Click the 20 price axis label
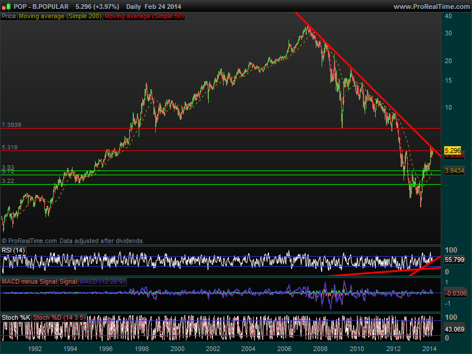Screen dimensions: 472x354 (448, 61)
